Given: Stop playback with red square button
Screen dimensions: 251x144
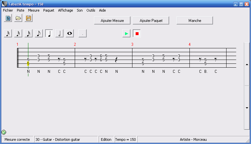Looking at the screenshot, I should [137, 34].
